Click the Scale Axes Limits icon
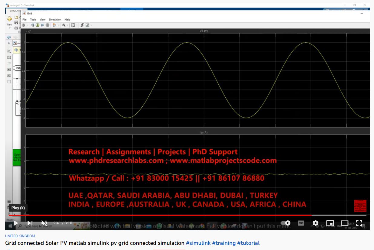The image size is (374, 250). (x=73, y=25)
